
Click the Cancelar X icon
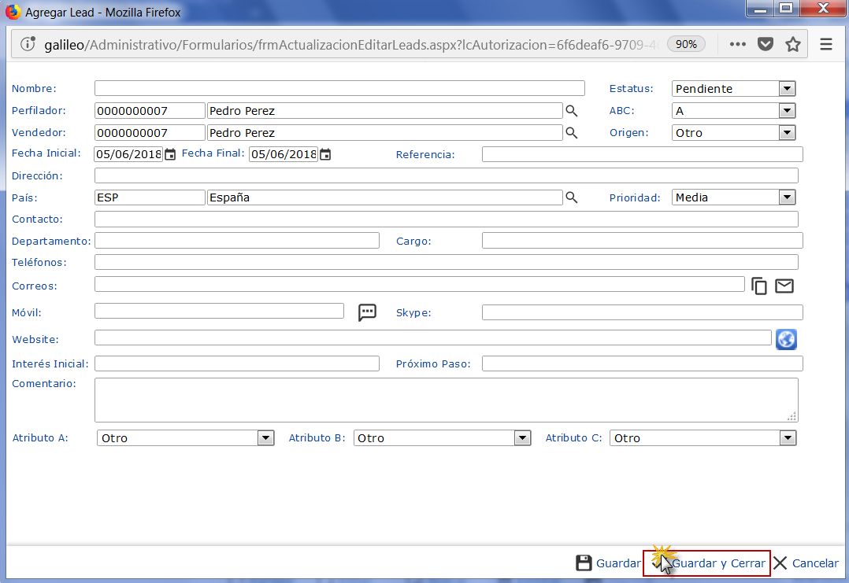click(x=780, y=563)
